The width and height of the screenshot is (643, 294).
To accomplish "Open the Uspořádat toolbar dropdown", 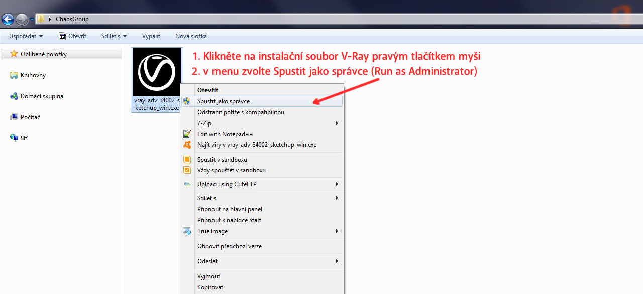I will [26, 36].
